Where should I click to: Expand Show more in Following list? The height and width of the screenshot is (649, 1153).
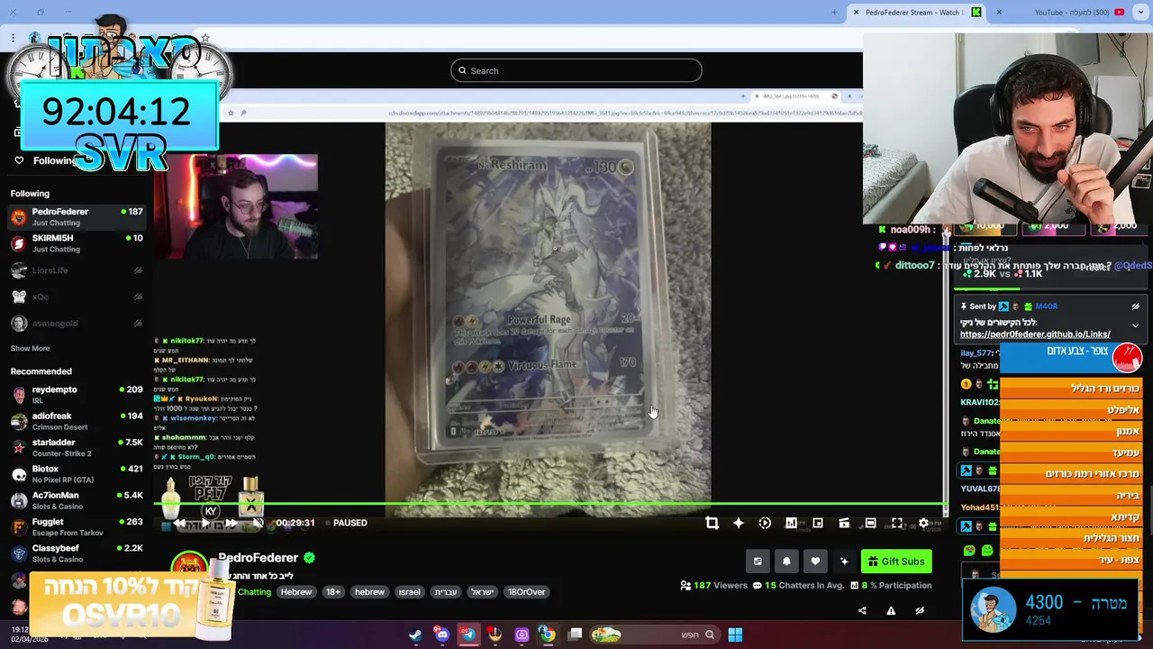pyautogui.click(x=30, y=348)
